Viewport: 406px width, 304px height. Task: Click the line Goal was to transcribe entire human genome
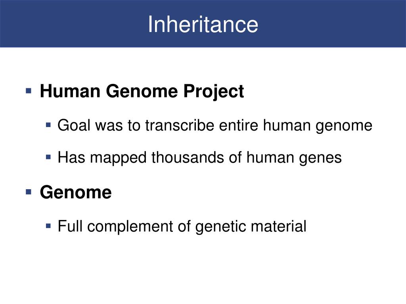[215, 126]
